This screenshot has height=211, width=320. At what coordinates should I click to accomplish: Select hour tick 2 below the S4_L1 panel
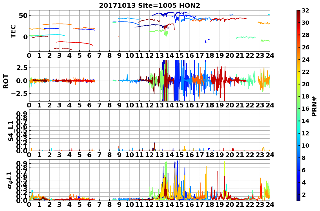[x=49, y=155]
